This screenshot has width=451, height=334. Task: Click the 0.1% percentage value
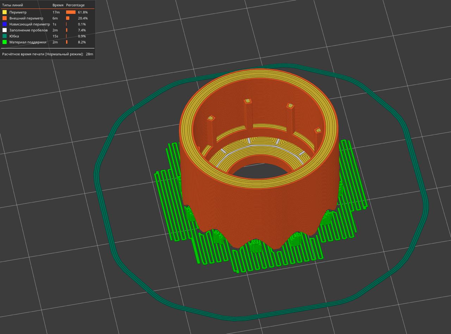click(82, 24)
